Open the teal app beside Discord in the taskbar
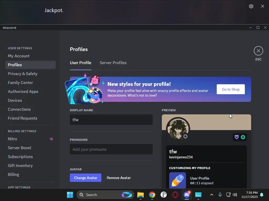 (198, 195)
